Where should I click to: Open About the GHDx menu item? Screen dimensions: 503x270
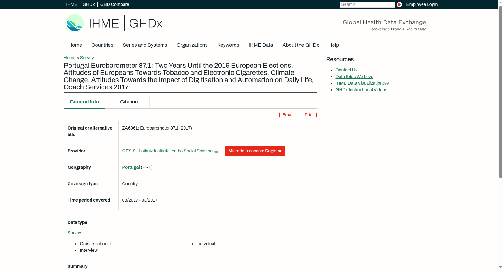click(301, 45)
